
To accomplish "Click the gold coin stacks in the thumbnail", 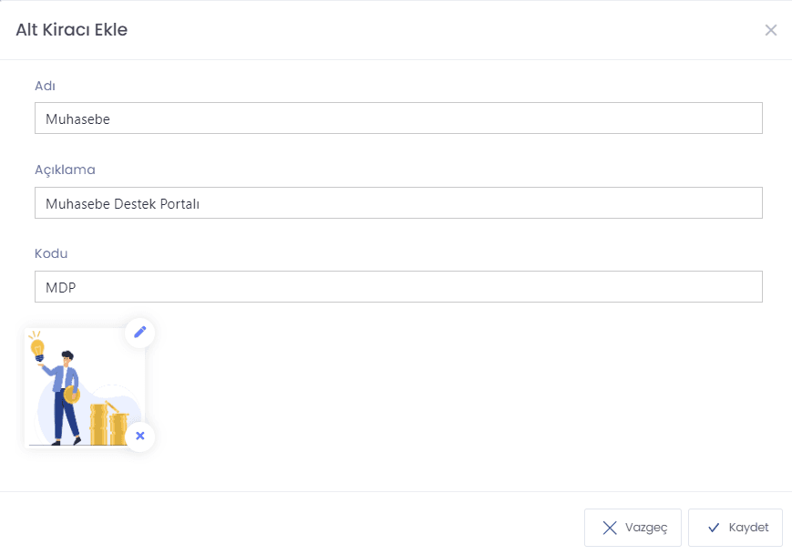I will [x=109, y=423].
